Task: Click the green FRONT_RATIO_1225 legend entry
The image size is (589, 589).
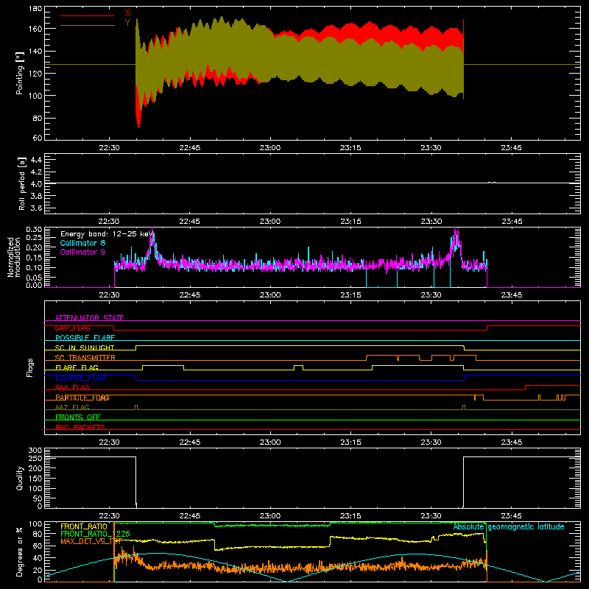Action: 96,534
